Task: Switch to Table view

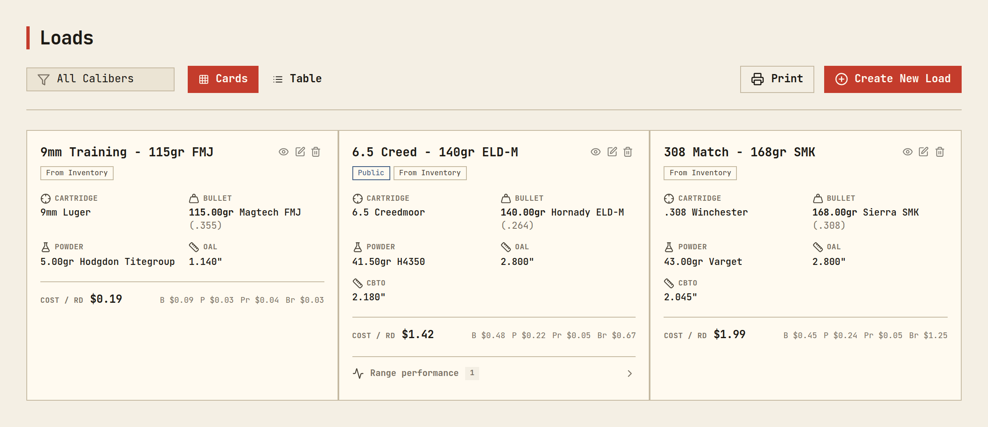Action: coord(297,79)
